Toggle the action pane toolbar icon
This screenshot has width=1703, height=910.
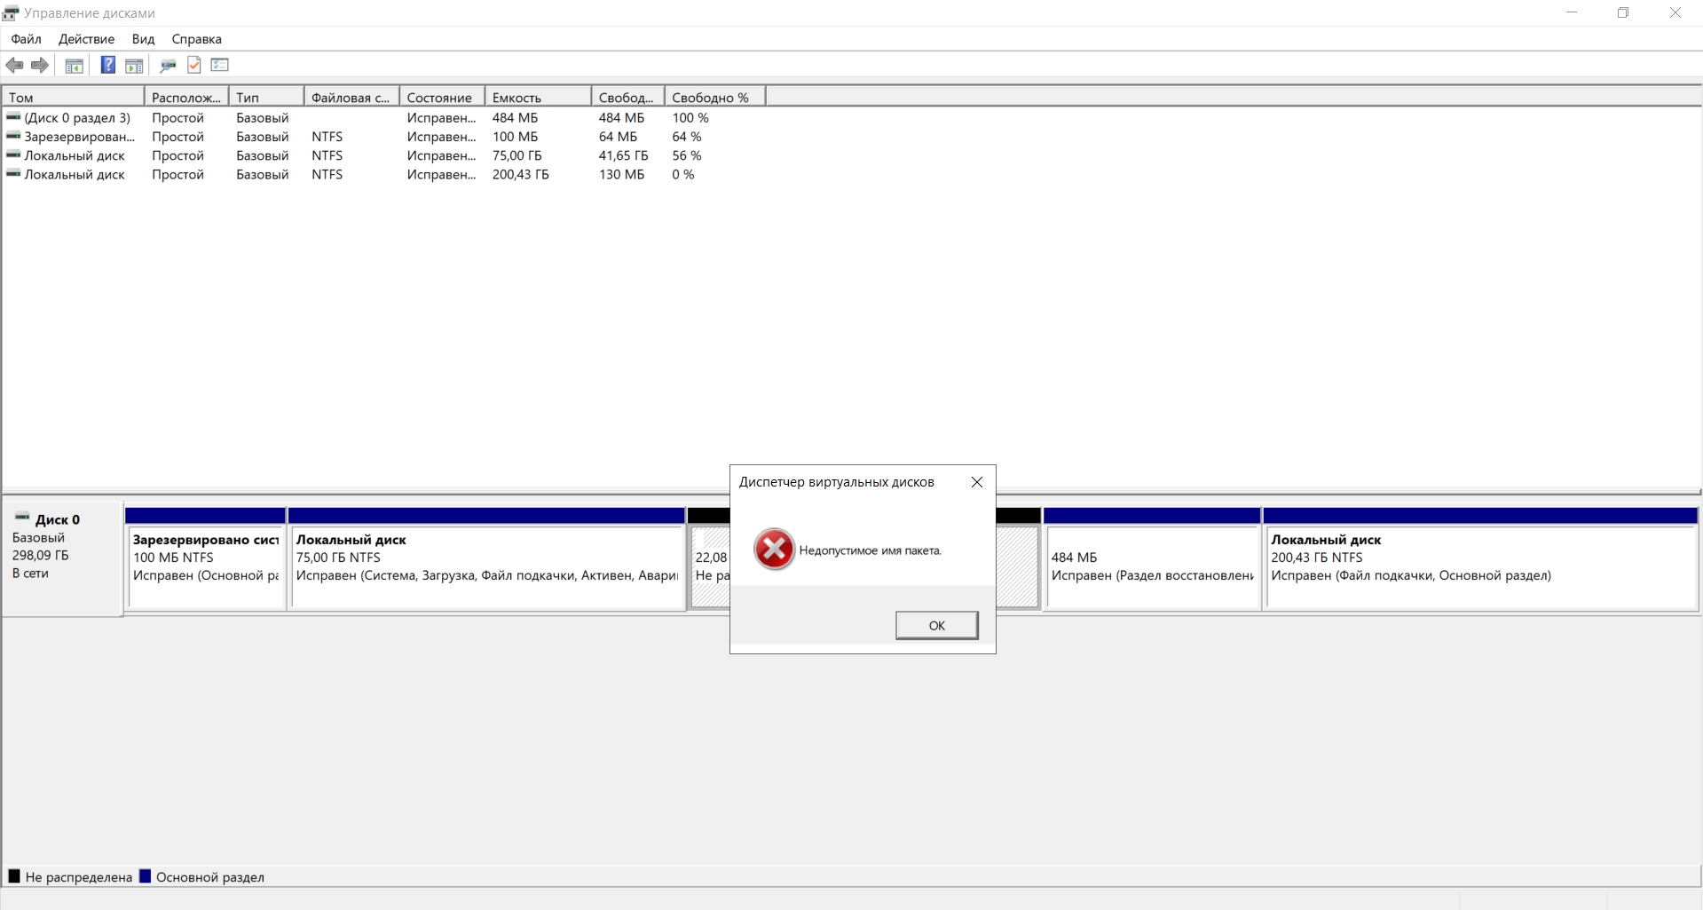tap(134, 65)
